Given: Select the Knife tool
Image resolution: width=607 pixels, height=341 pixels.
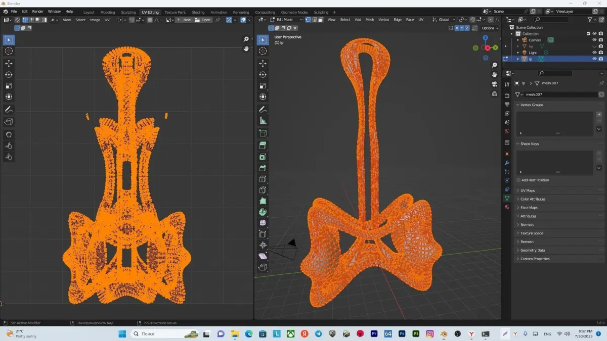Looking at the screenshot, I should point(263,190).
